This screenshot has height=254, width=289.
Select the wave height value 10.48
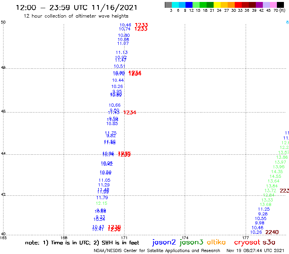tap(257, 227)
